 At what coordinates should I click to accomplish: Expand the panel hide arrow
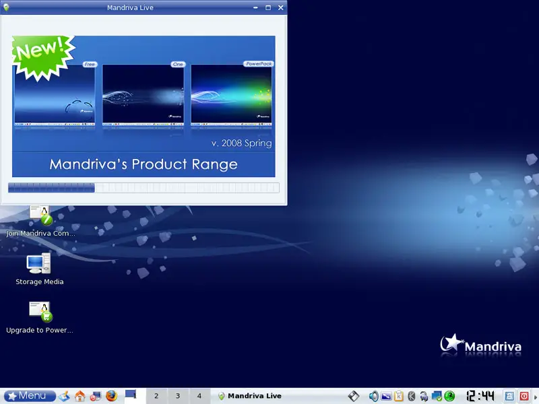click(536, 396)
